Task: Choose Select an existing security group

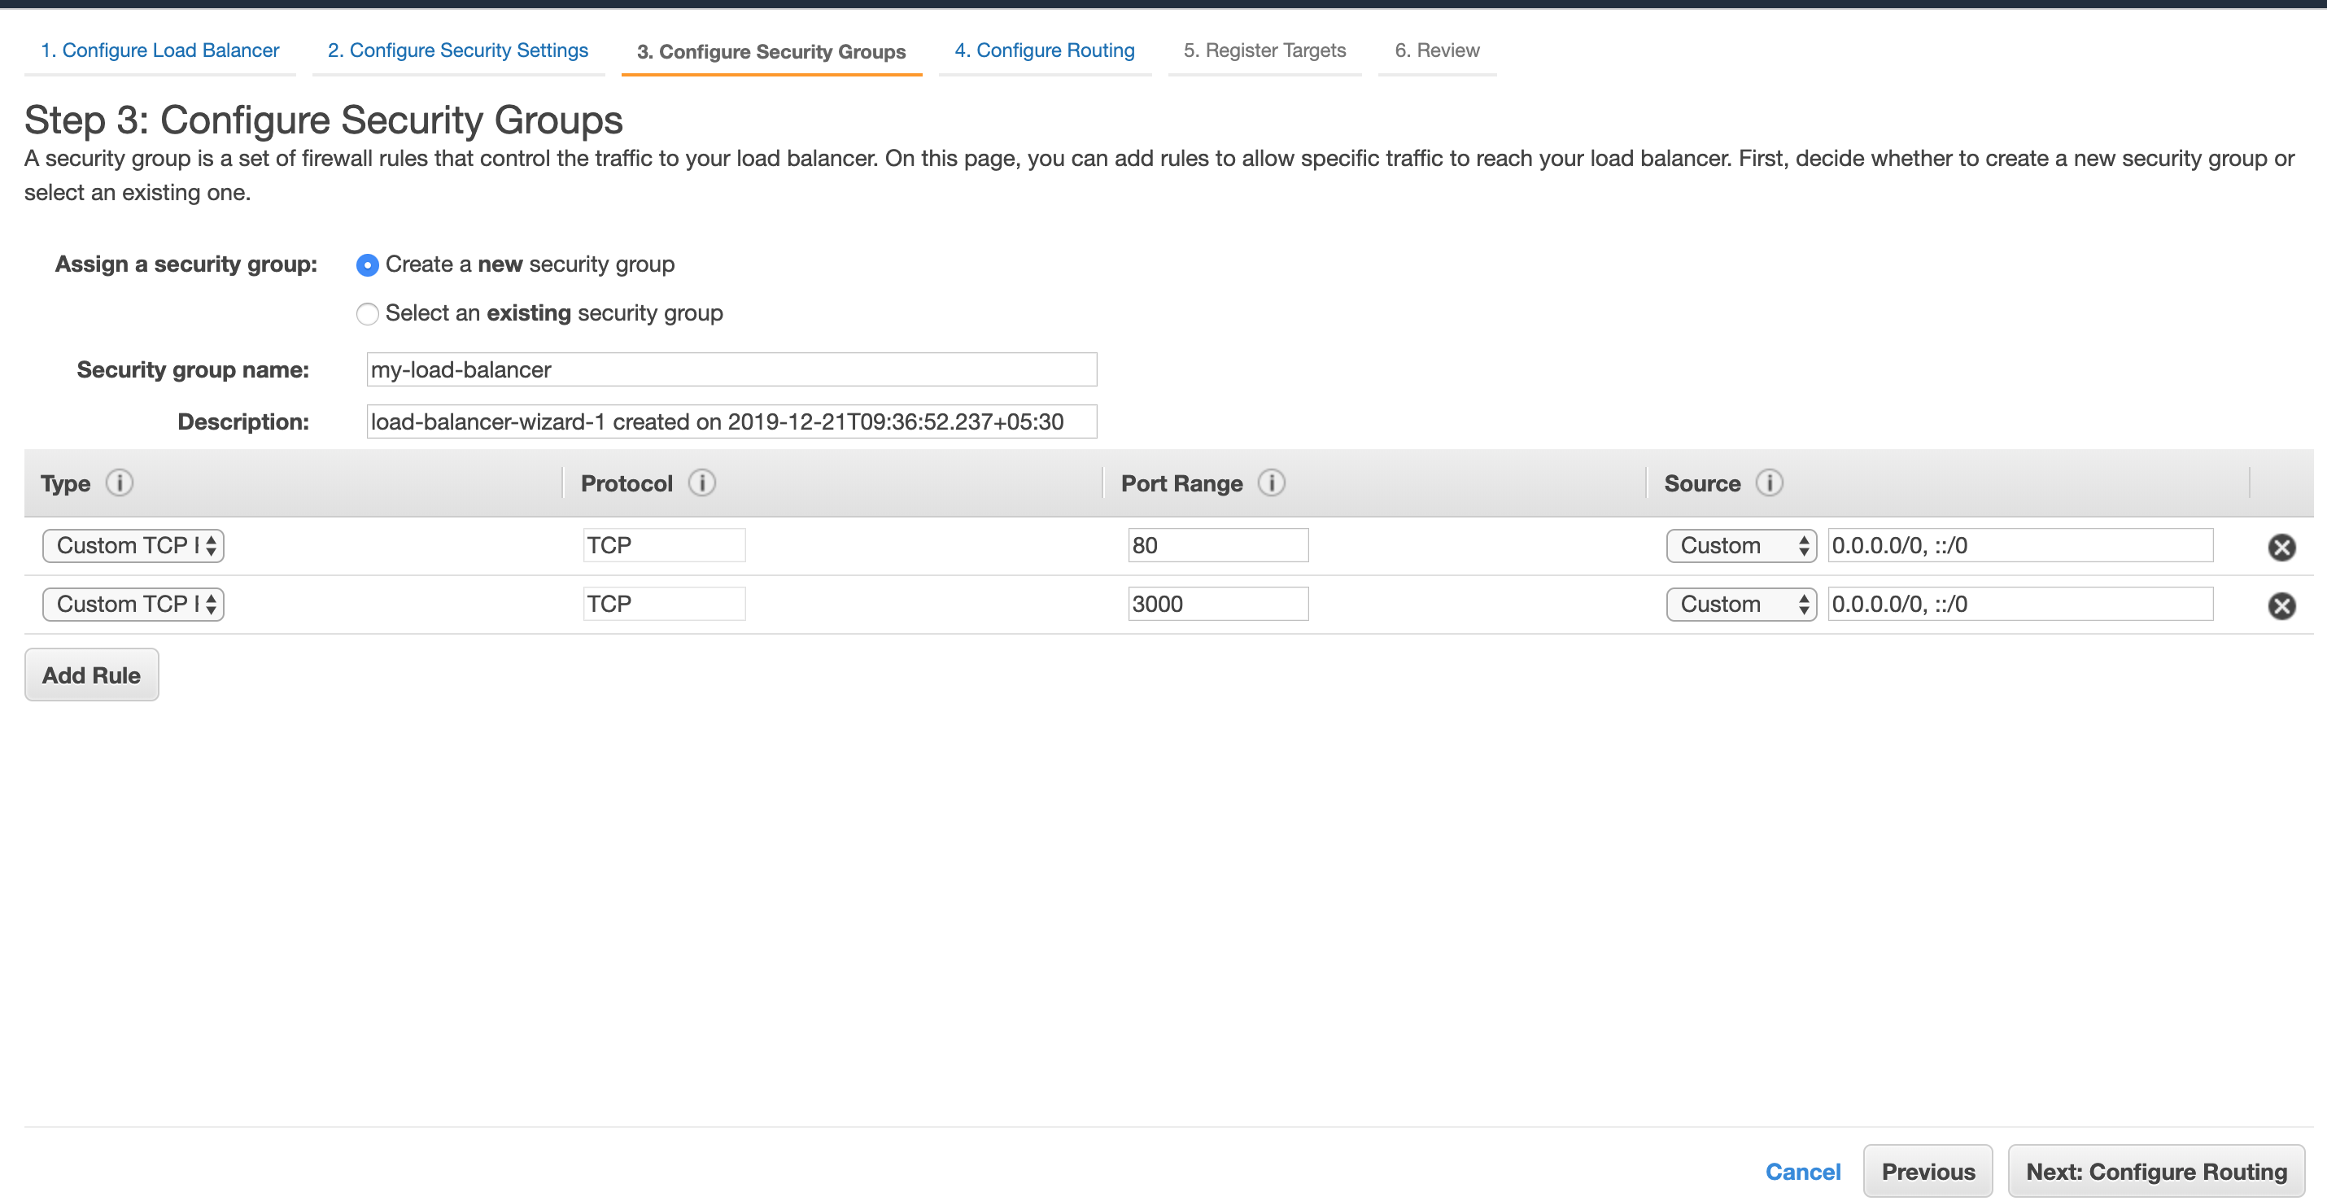Action: point(367,313)
